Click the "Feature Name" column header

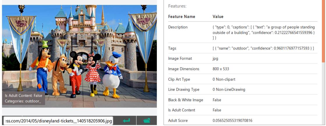coord(182,17)
